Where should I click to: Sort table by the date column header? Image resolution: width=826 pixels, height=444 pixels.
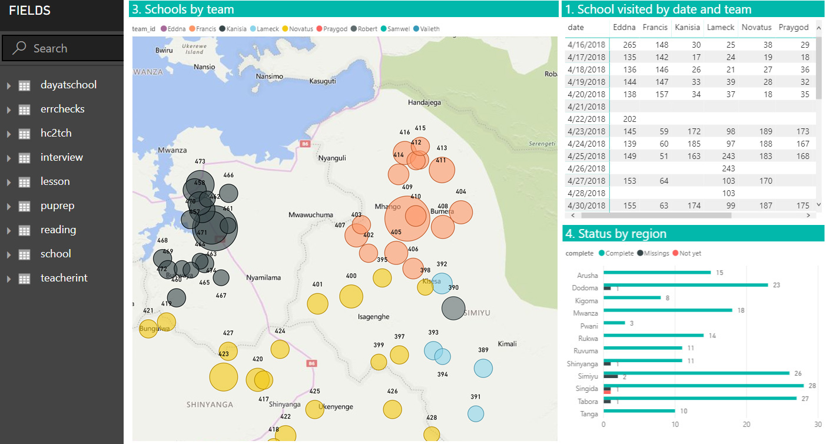point(576,28)
